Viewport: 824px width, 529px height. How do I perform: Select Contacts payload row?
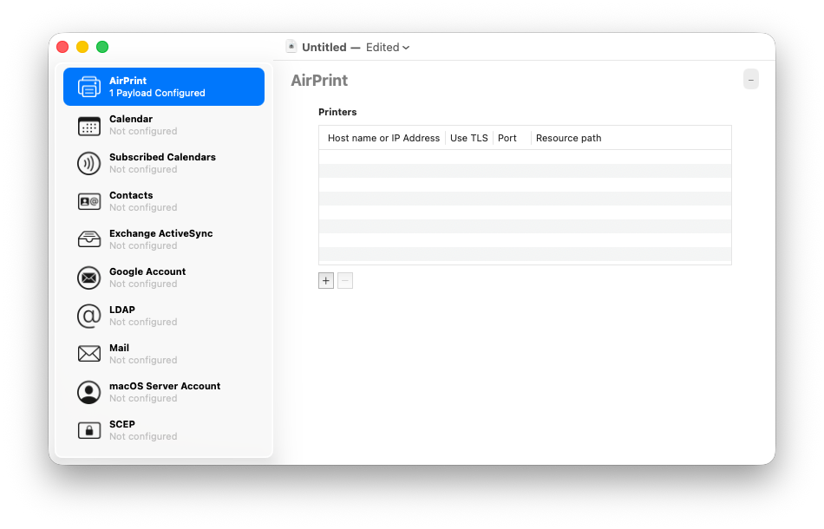[164, 201]
